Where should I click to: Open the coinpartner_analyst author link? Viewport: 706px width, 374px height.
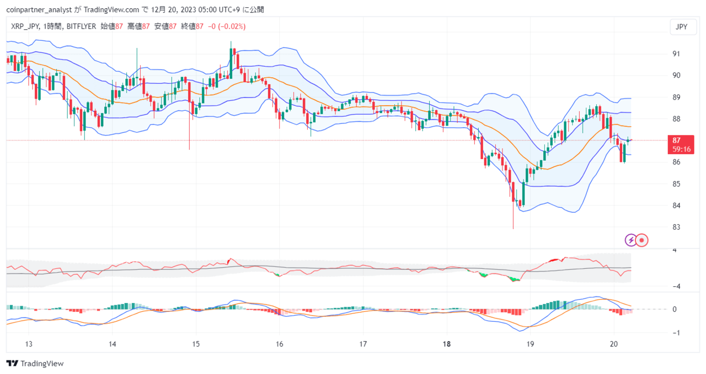click(x=38, y=9)
